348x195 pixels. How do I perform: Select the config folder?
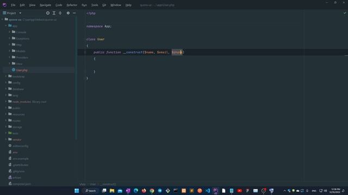pos(16,83)
